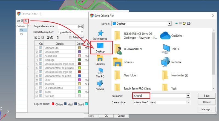Toggle the Warpage check

(x=41, y=60)
